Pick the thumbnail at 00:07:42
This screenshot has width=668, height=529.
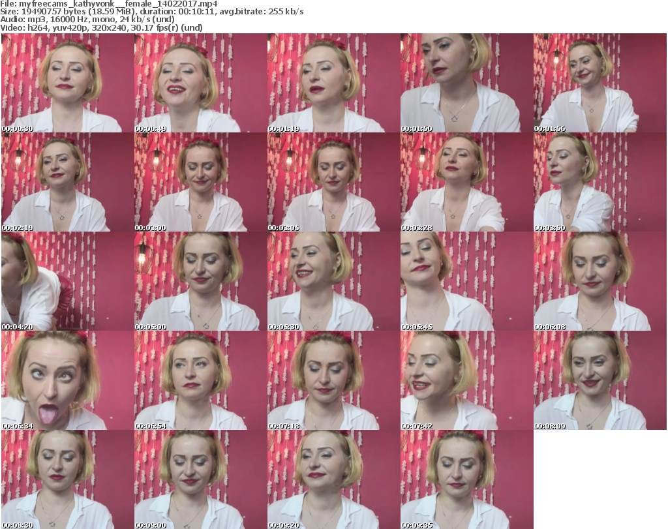466,380
